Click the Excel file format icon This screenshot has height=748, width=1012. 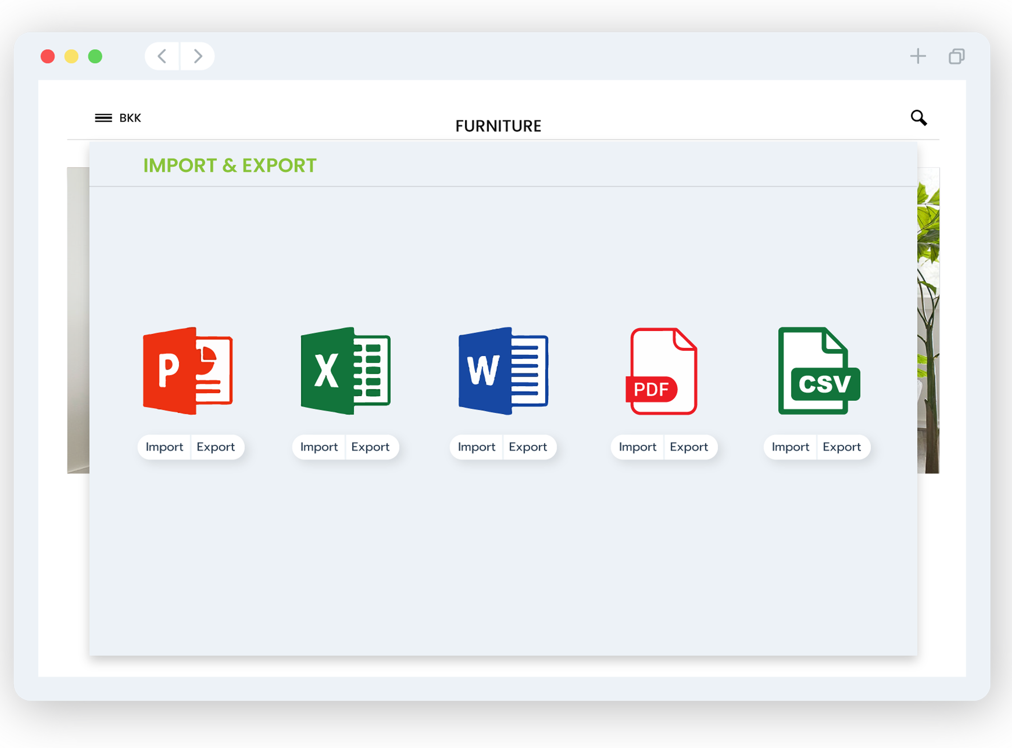(345, 371)
